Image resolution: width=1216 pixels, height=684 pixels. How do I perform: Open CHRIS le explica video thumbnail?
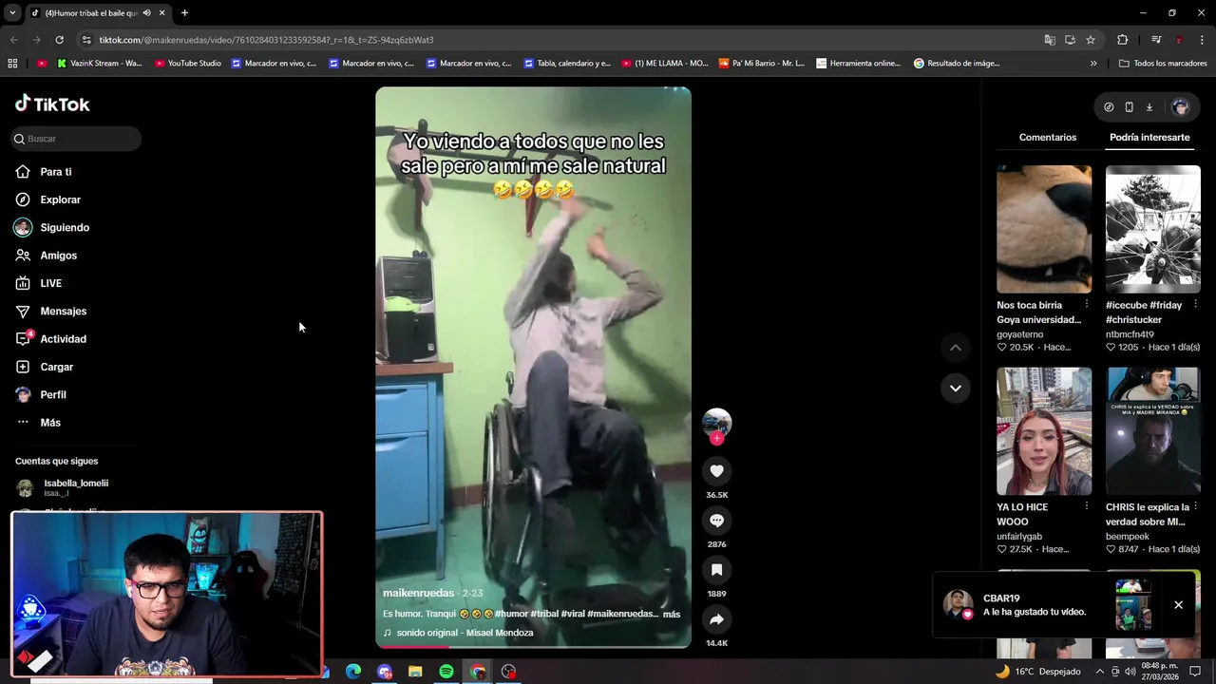[1153, 431]
